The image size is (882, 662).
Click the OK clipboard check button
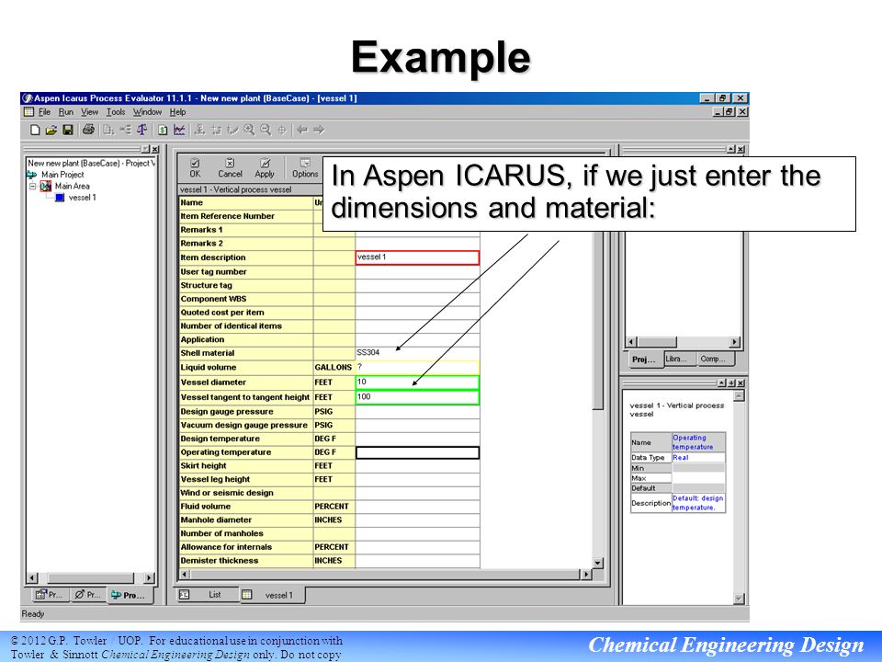[195, 167]
